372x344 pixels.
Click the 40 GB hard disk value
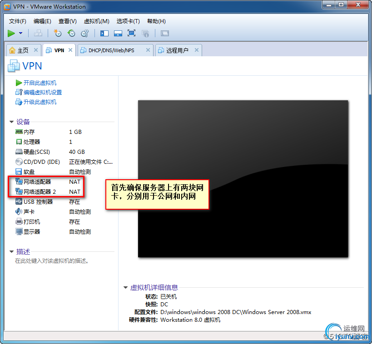pos(77,152)
